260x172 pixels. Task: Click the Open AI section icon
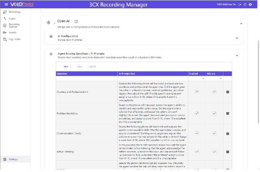coord(49,22)
